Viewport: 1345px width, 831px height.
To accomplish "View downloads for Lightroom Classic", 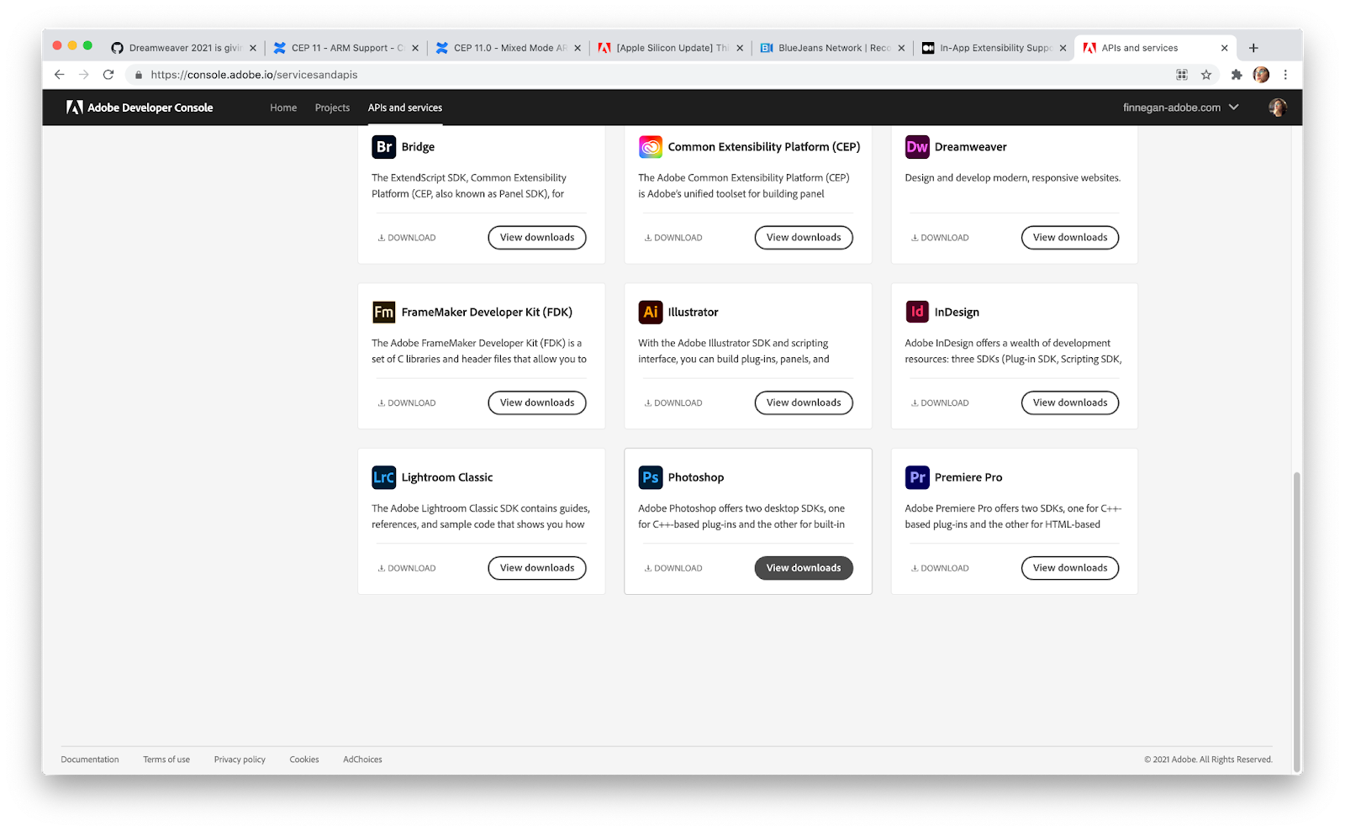I will coord(537,568).
